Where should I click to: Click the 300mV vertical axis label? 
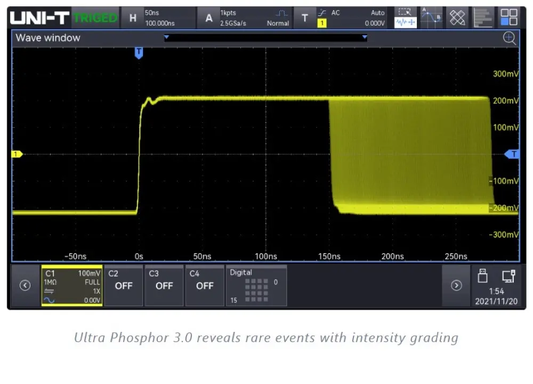point(506,74)
